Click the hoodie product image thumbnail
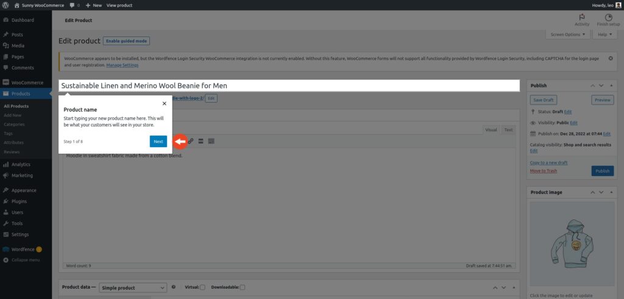The width and height of the screenshot is (624, 299). click(x=572, y=244)
